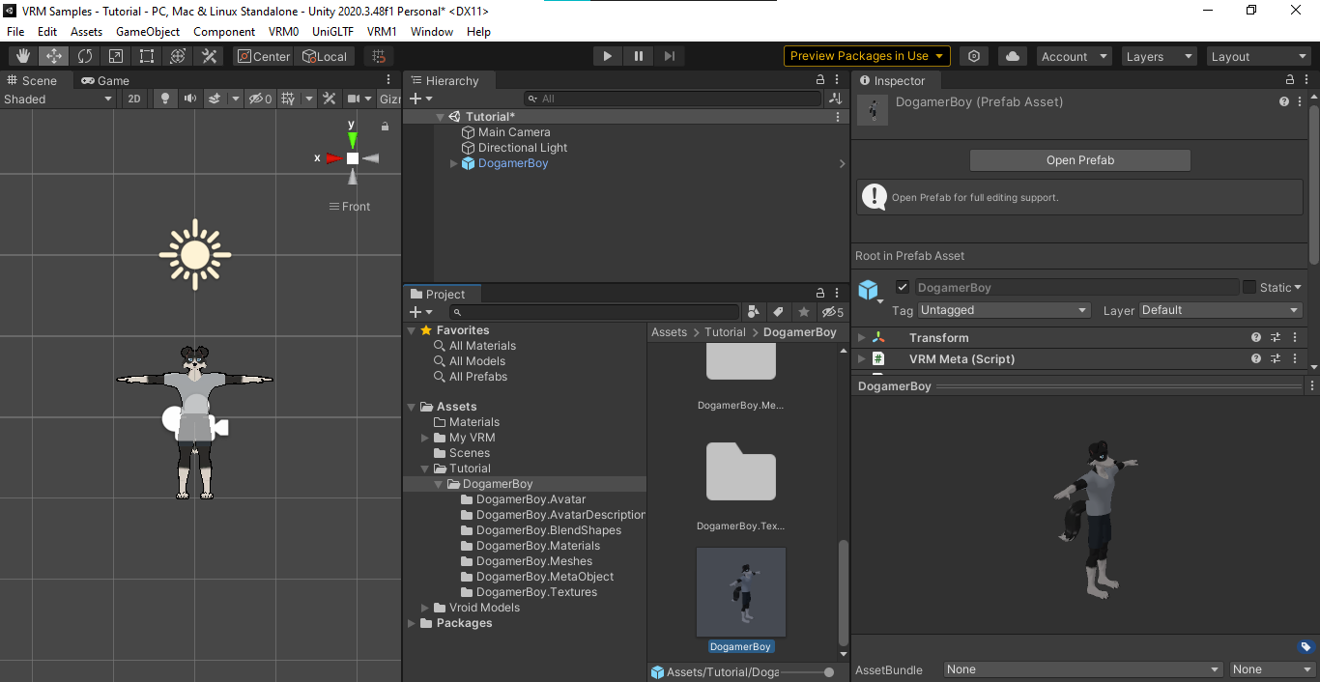Open the Tag Untagged dropdown

1004,310
